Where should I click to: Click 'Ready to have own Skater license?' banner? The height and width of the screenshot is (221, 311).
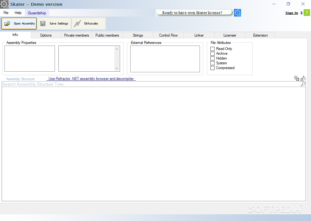(x=194, y=13)
